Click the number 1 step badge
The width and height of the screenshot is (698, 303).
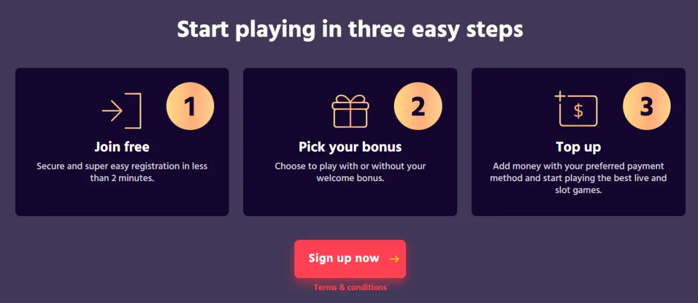tap(190, 107)
